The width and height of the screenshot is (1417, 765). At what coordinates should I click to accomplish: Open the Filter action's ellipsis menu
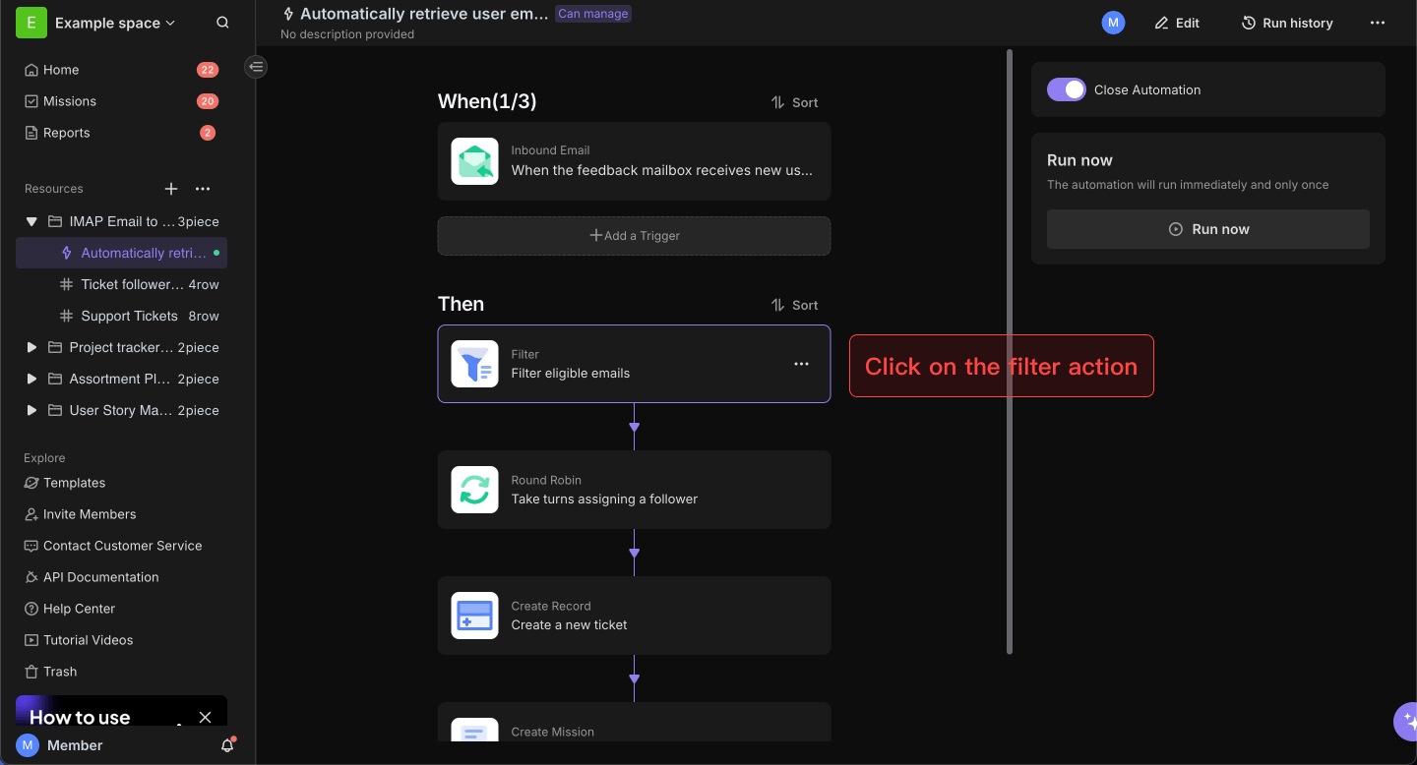(x=801, y=364)
